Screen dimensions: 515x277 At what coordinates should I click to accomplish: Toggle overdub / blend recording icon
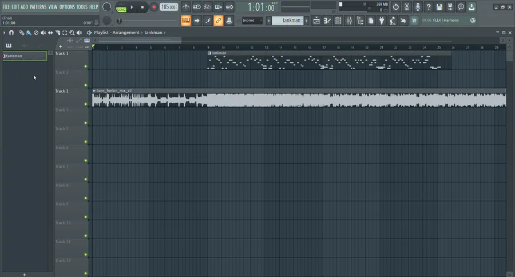coord(219,7)
